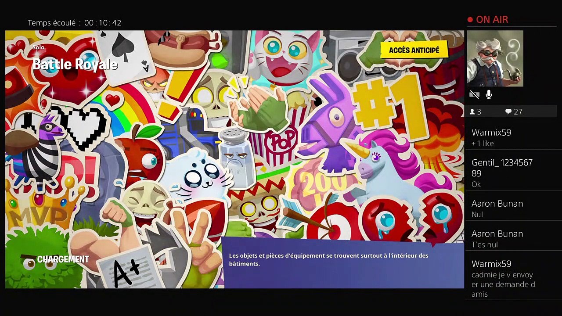The image size is (562, 316).
Task: Select Aaron Bunan username above 'T'es nul'
Action: coord(497,234)
